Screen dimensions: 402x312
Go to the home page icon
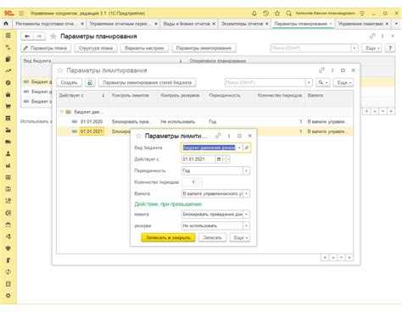point(6,24)
